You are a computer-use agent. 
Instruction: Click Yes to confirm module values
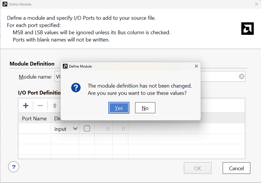pos(119,108)
